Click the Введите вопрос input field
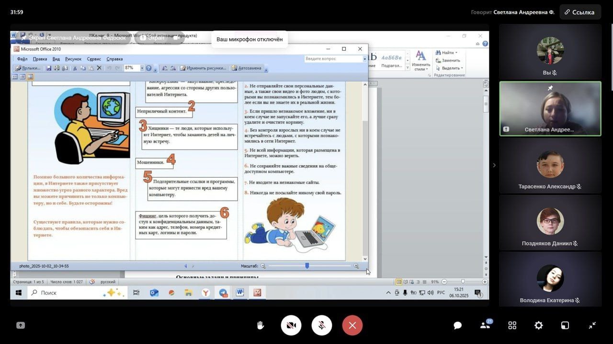Image resolution: width=613 pixels, height=344 pixels. (333, 59)
